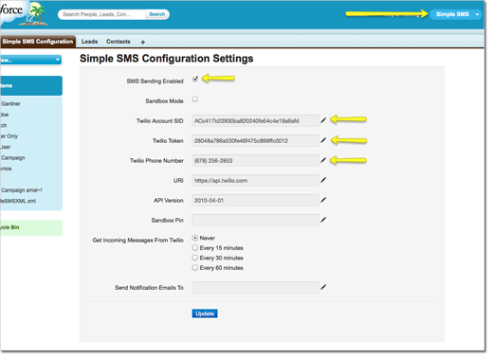
Task: Switch to the Leads tab
Action: tap(89, 42)
